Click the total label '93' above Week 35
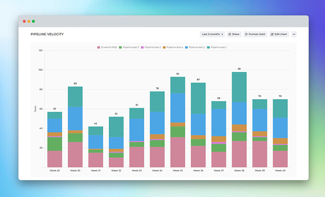Screen dimensions: 325x197 coord(178,74)
